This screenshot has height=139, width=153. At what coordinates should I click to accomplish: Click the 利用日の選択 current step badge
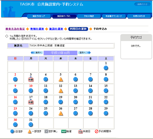pos(78,29)
